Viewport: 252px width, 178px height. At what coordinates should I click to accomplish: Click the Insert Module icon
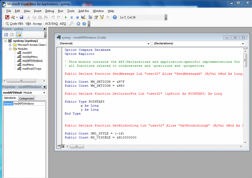pos(13,17)
